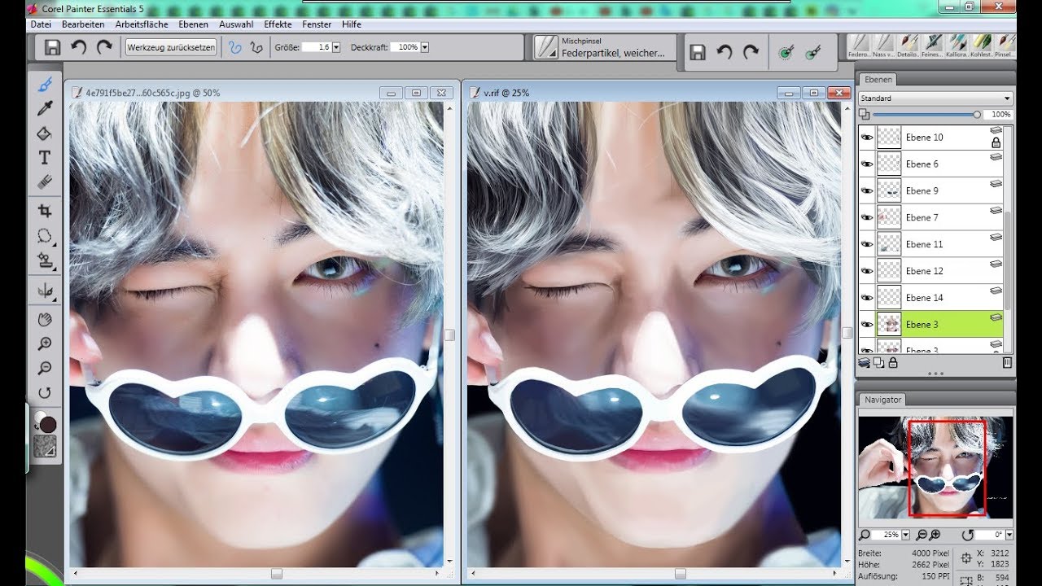This screenshot has width=1042, height=586.
Task: Pick the Kalligra brush preset
Action: 957,45
